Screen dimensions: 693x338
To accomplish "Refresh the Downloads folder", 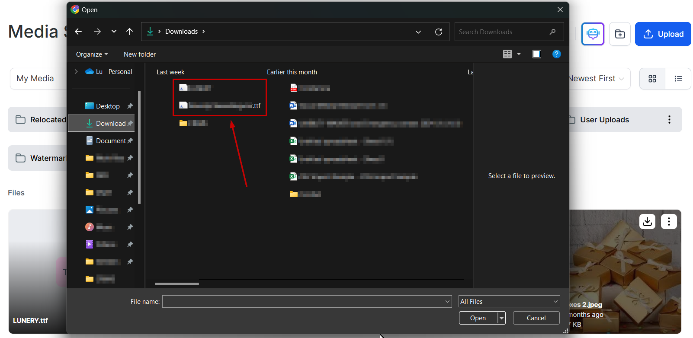I will click(439, 32).
